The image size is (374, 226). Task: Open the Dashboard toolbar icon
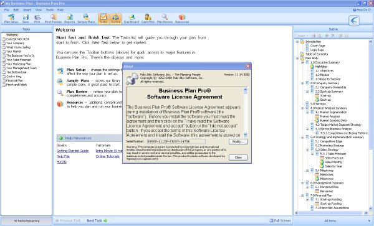tap(131, 18)
